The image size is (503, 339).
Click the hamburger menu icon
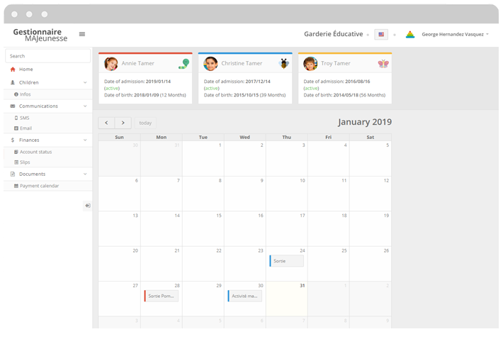(82, 34)
